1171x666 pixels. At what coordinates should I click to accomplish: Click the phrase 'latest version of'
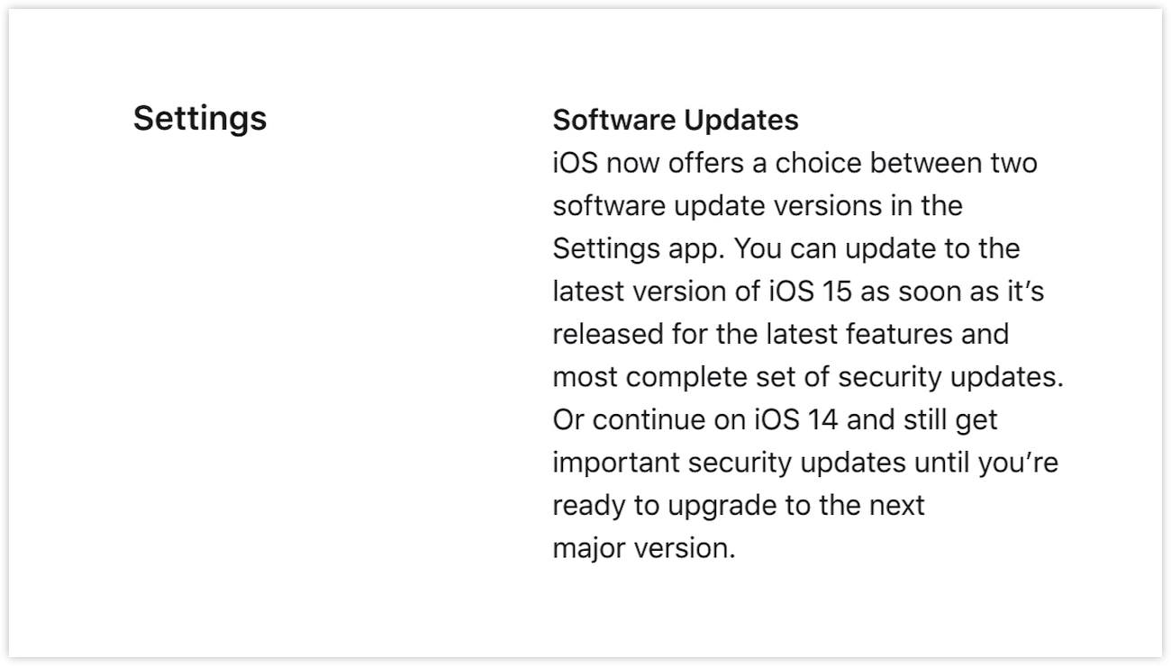tap(657, 292)
